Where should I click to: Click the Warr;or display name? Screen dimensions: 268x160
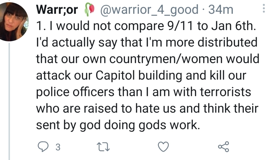57,10
